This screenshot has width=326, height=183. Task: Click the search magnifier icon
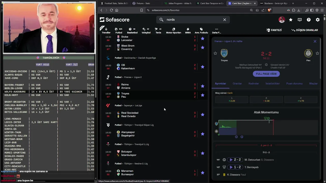click(161, 20)
